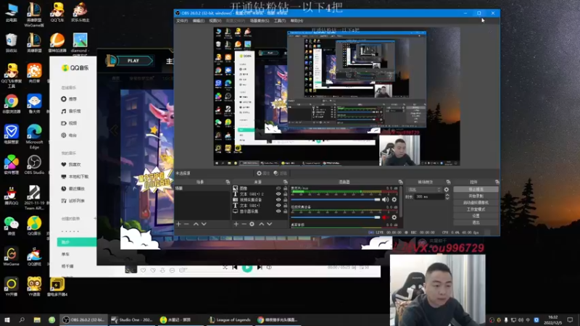Undock Controls panel via header icon
Screen dimensions: 580x326
coord(497,182)
